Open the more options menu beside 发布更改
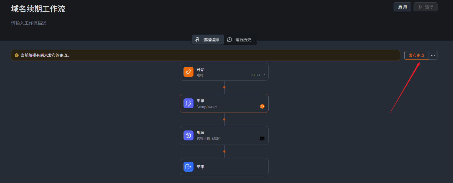 433,55
